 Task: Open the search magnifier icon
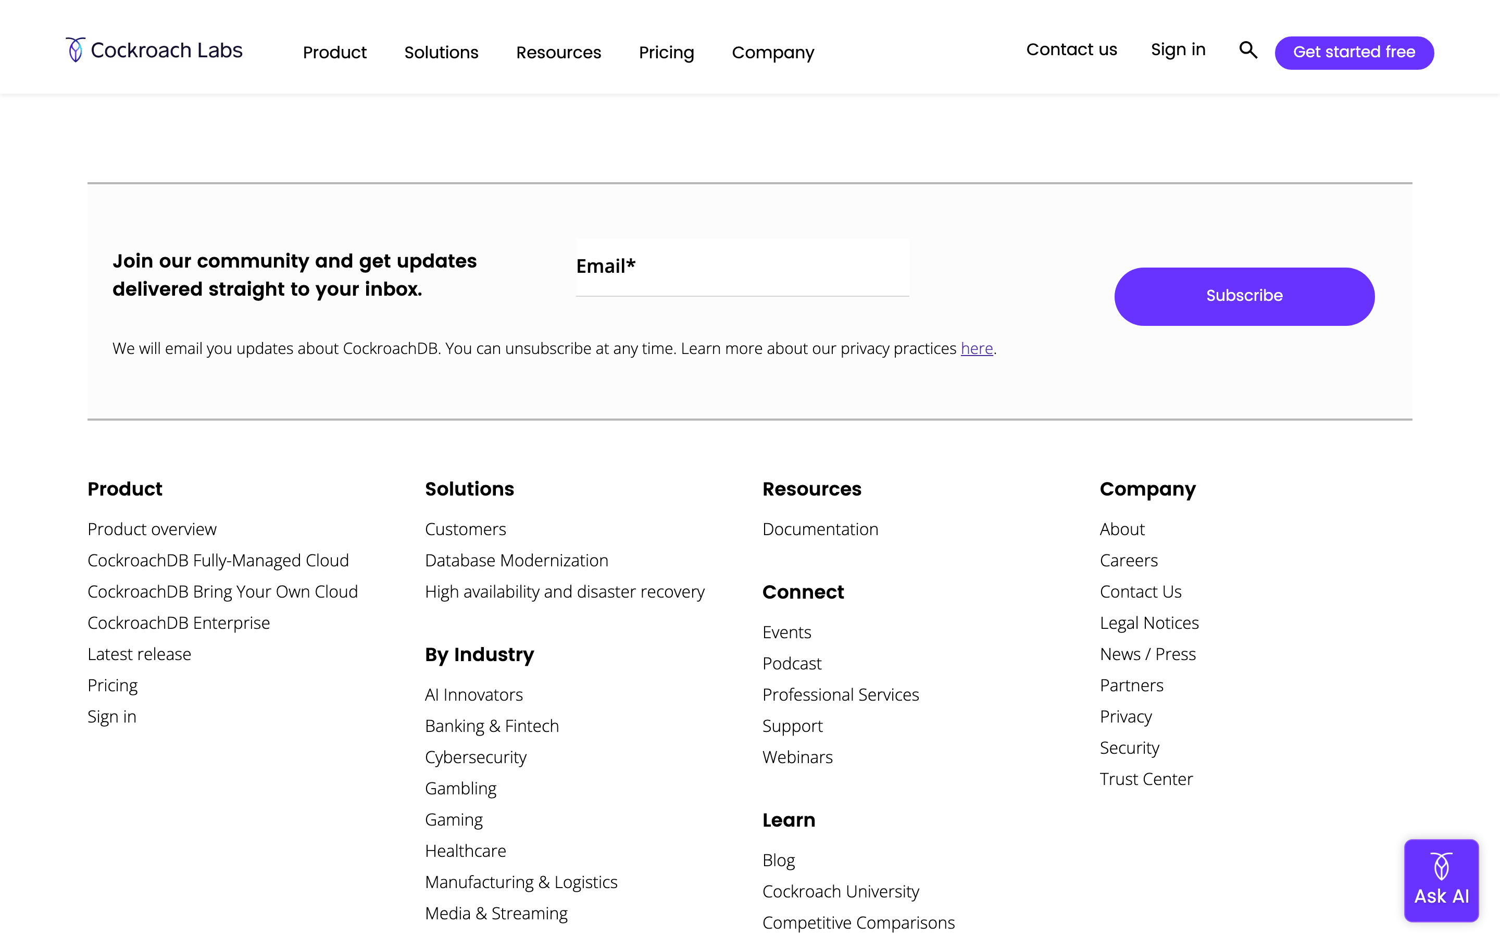(x=1248, y=50)
